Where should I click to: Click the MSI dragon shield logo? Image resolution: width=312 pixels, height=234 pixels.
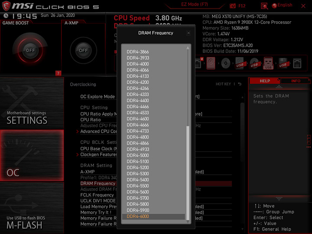click(x=6, y=6)
